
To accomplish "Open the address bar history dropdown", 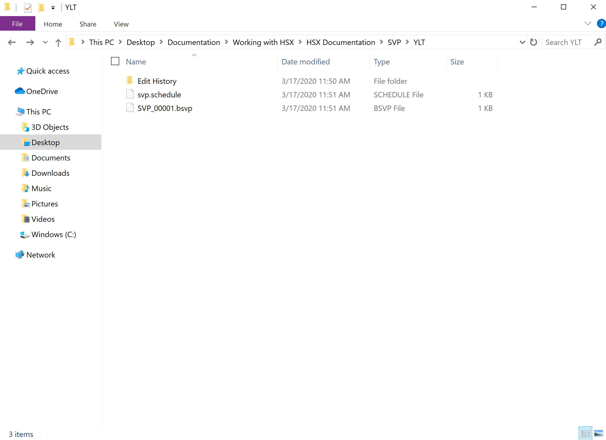I will [x=523, y=42].
